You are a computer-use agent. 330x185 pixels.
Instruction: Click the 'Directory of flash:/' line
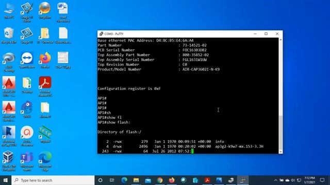(x=119, y=132)
